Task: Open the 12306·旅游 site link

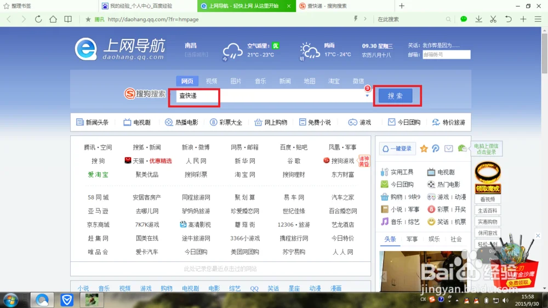Action: click(x=294, y=225)
